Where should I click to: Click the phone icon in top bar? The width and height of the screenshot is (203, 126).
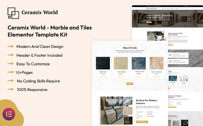(x=147, y=6)
